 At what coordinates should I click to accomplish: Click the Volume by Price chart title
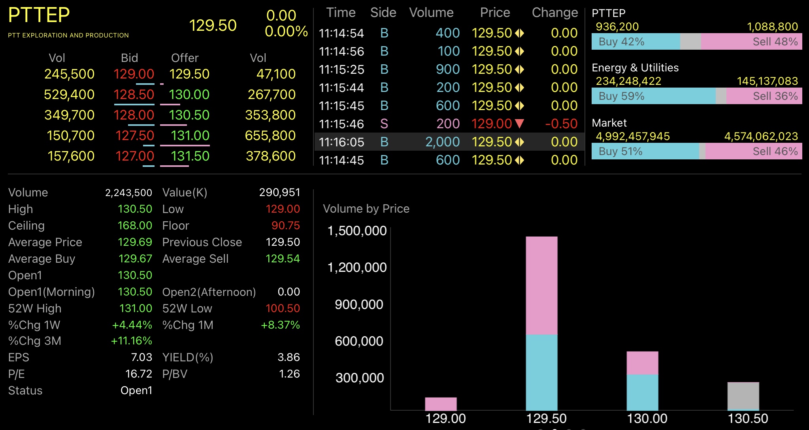click(x=366, y=209)
